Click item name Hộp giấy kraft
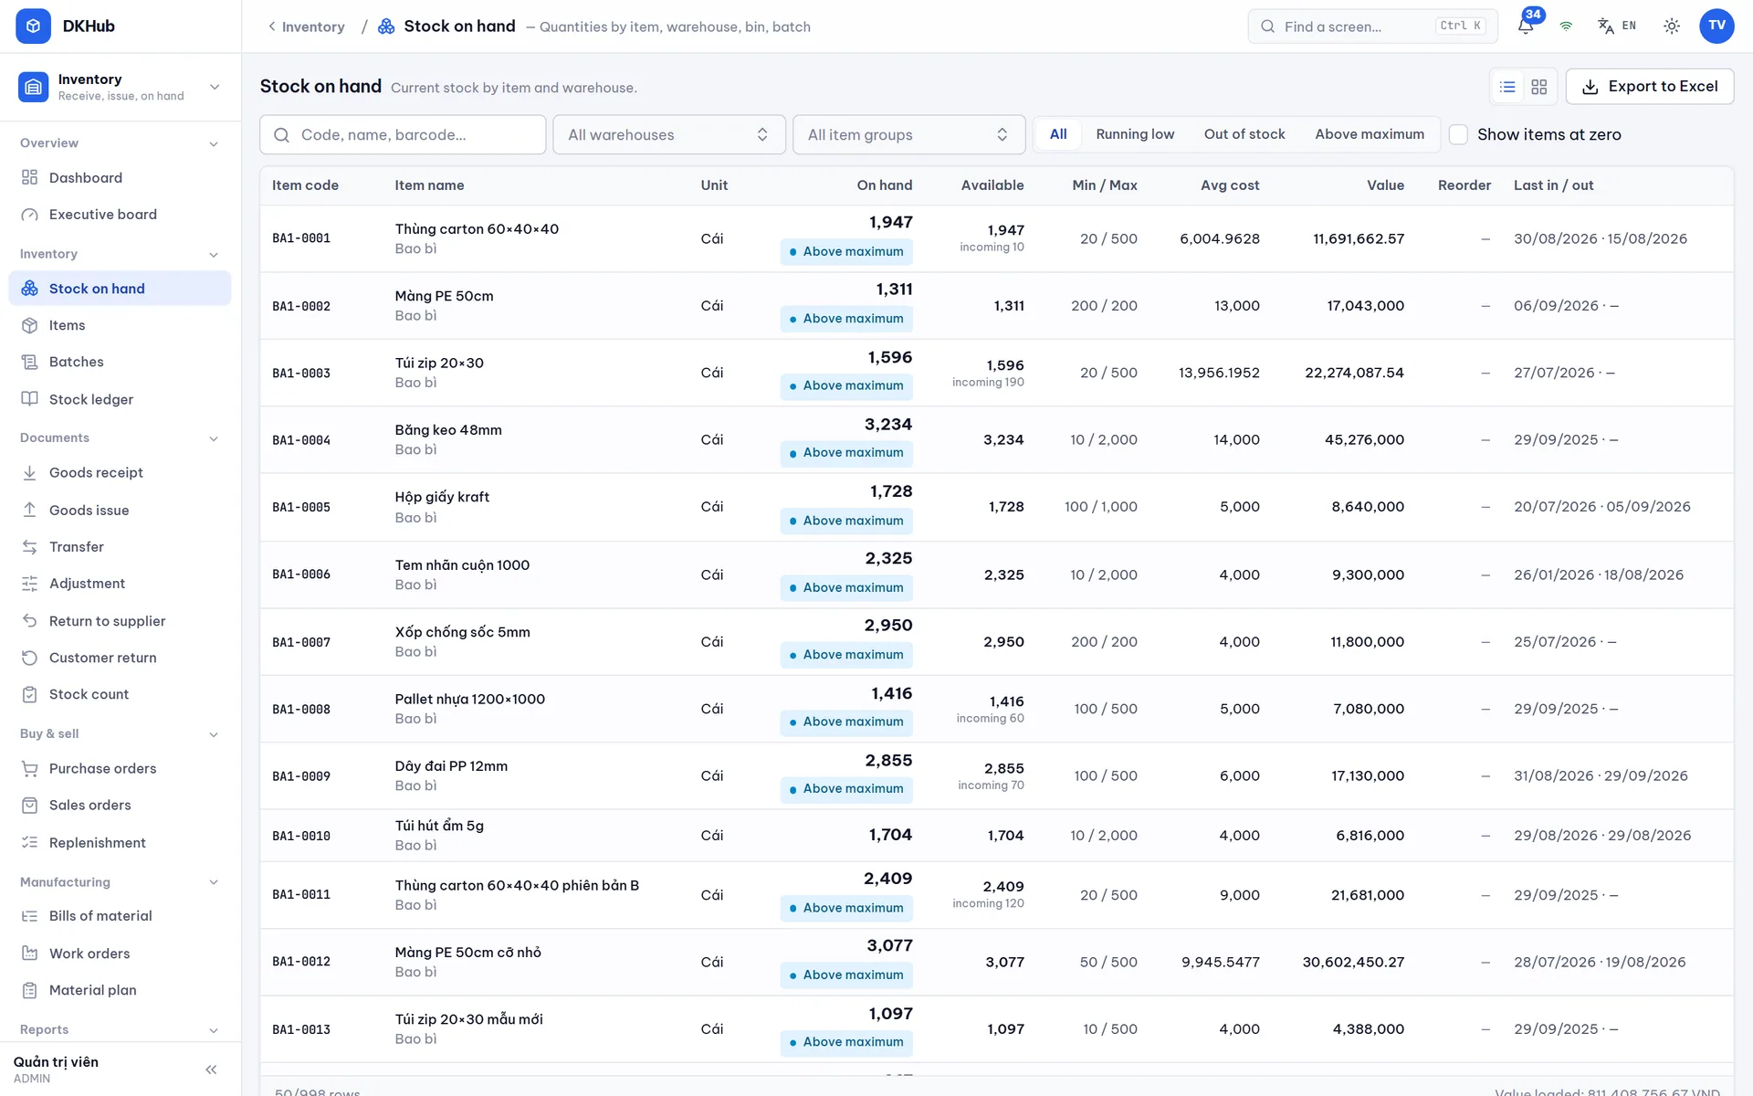 click(442, 497)
